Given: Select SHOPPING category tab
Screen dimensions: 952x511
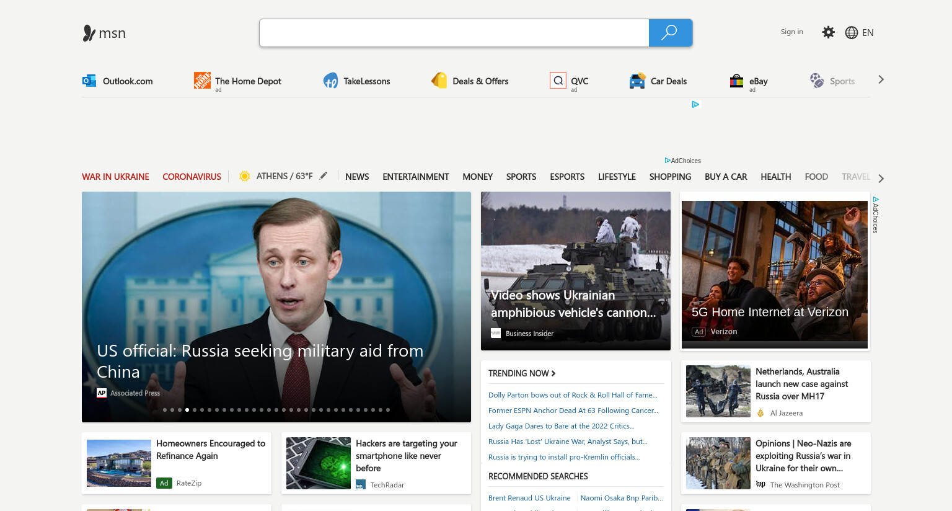Looking at the screenshot, I should pos(670,177).
